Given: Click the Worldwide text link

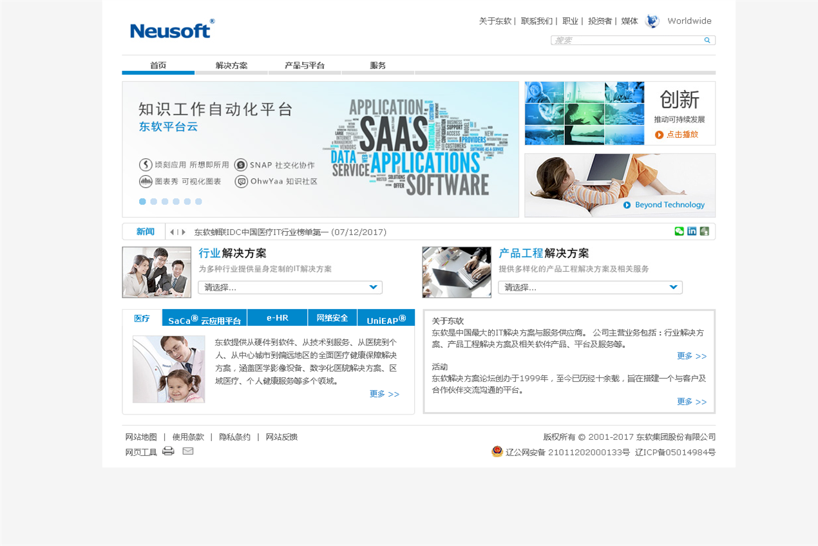Looking at the screenshot, I should 689,21.
